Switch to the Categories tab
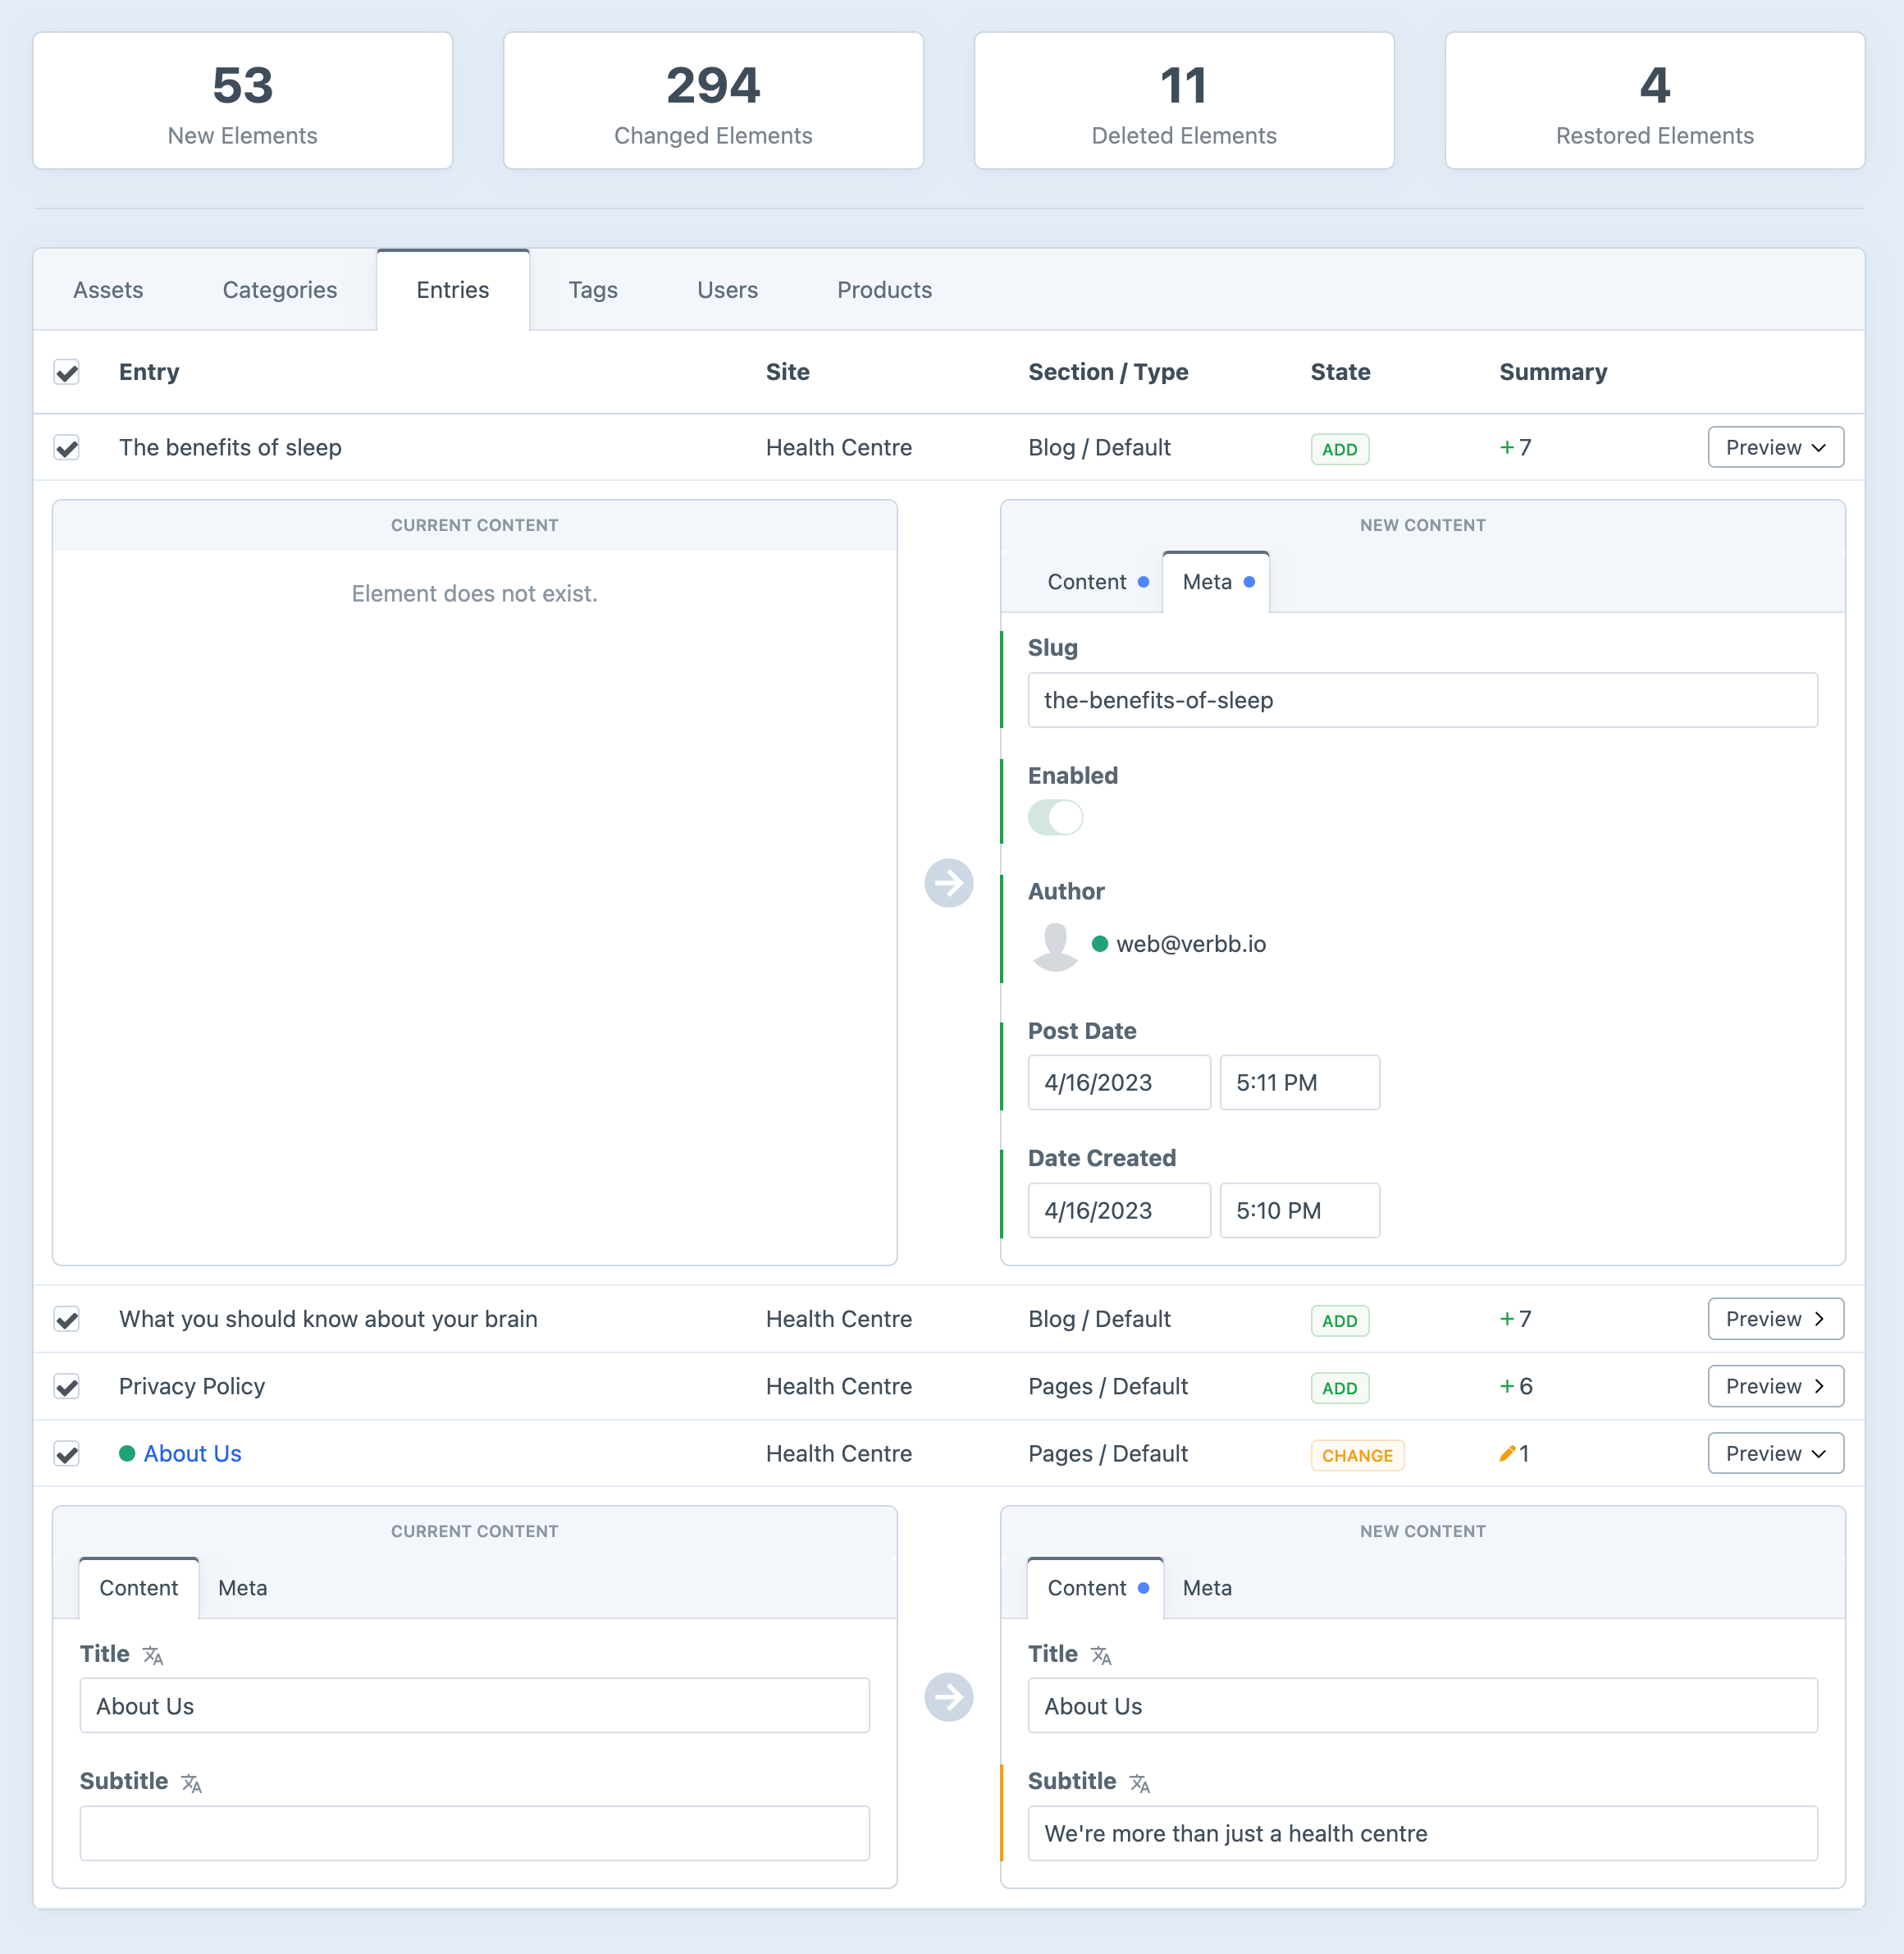The height and width of the screenshot is (1954, 1904). point(279,291)
